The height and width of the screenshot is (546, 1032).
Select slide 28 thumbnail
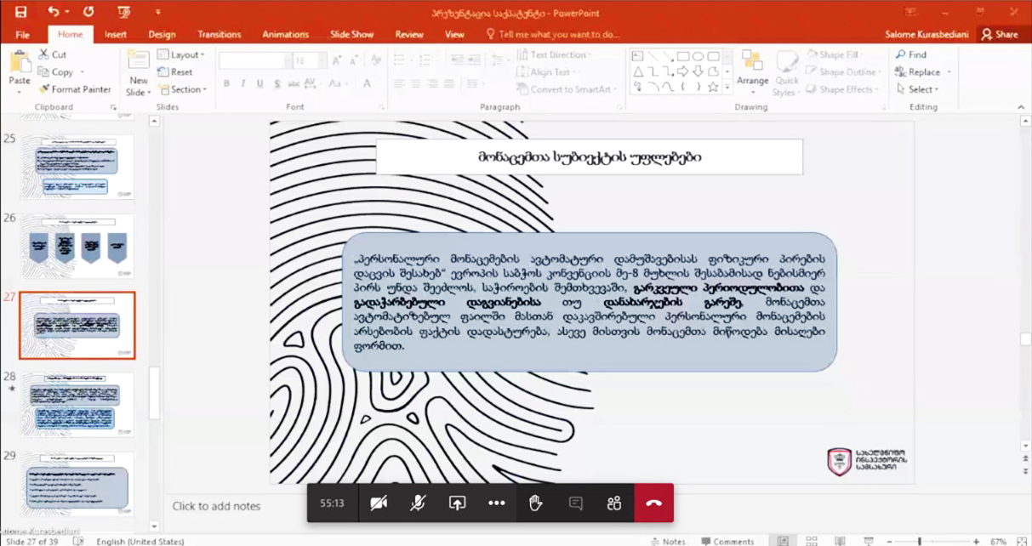point(77,405)
